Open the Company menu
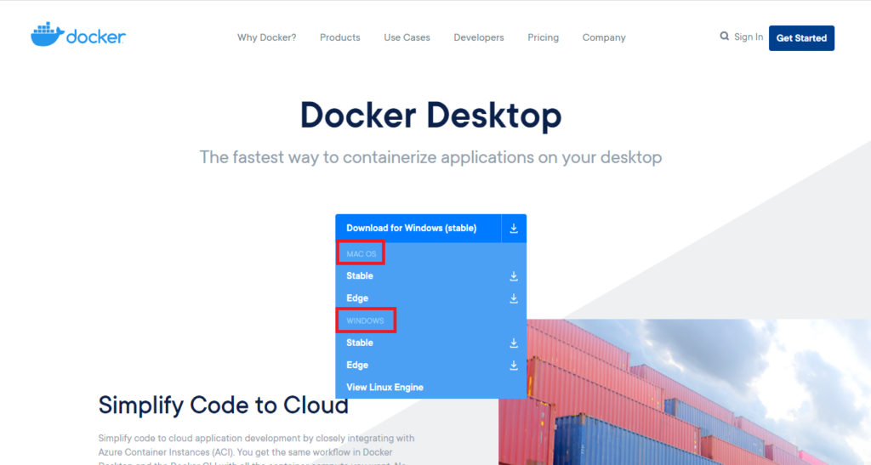This screenshot has height=465, width=871. [x=604, y=37]
